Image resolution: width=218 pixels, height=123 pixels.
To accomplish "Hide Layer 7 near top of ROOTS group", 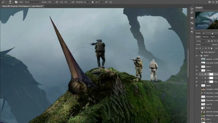I will pos(197,67).
